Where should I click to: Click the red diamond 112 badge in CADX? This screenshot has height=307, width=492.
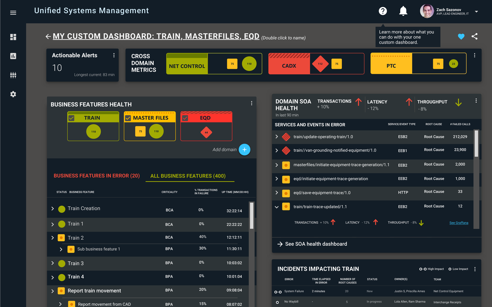click(x=320, y=64)
